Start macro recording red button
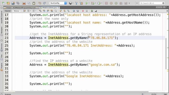The image size is (169, 95). [83, 11]
